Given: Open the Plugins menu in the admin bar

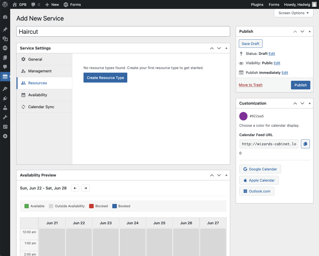Looking at the screenshot, I should (x=257, y=5).
